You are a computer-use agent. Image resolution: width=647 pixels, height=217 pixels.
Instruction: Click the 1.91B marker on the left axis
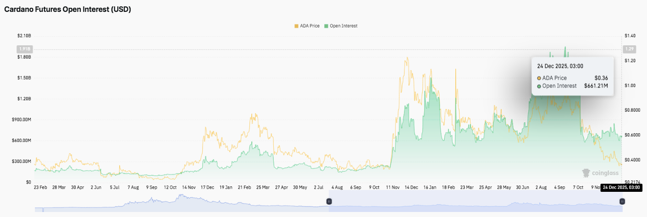[24, 49]
